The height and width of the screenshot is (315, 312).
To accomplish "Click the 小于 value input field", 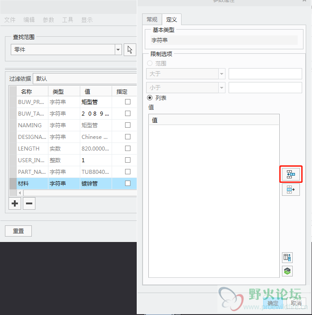I will pyautogui.click(x=265, y=87).
